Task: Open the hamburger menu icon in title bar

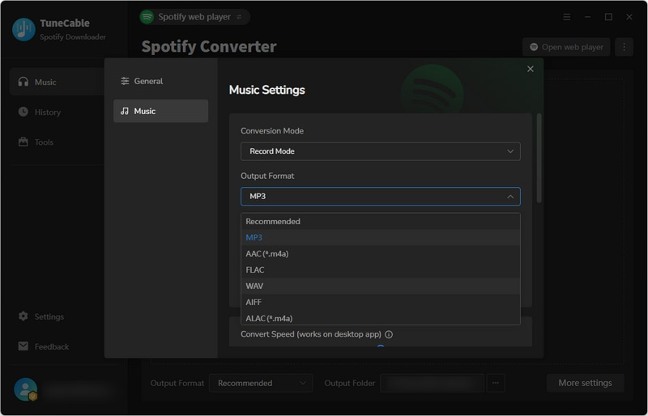Action: point(566,17)
